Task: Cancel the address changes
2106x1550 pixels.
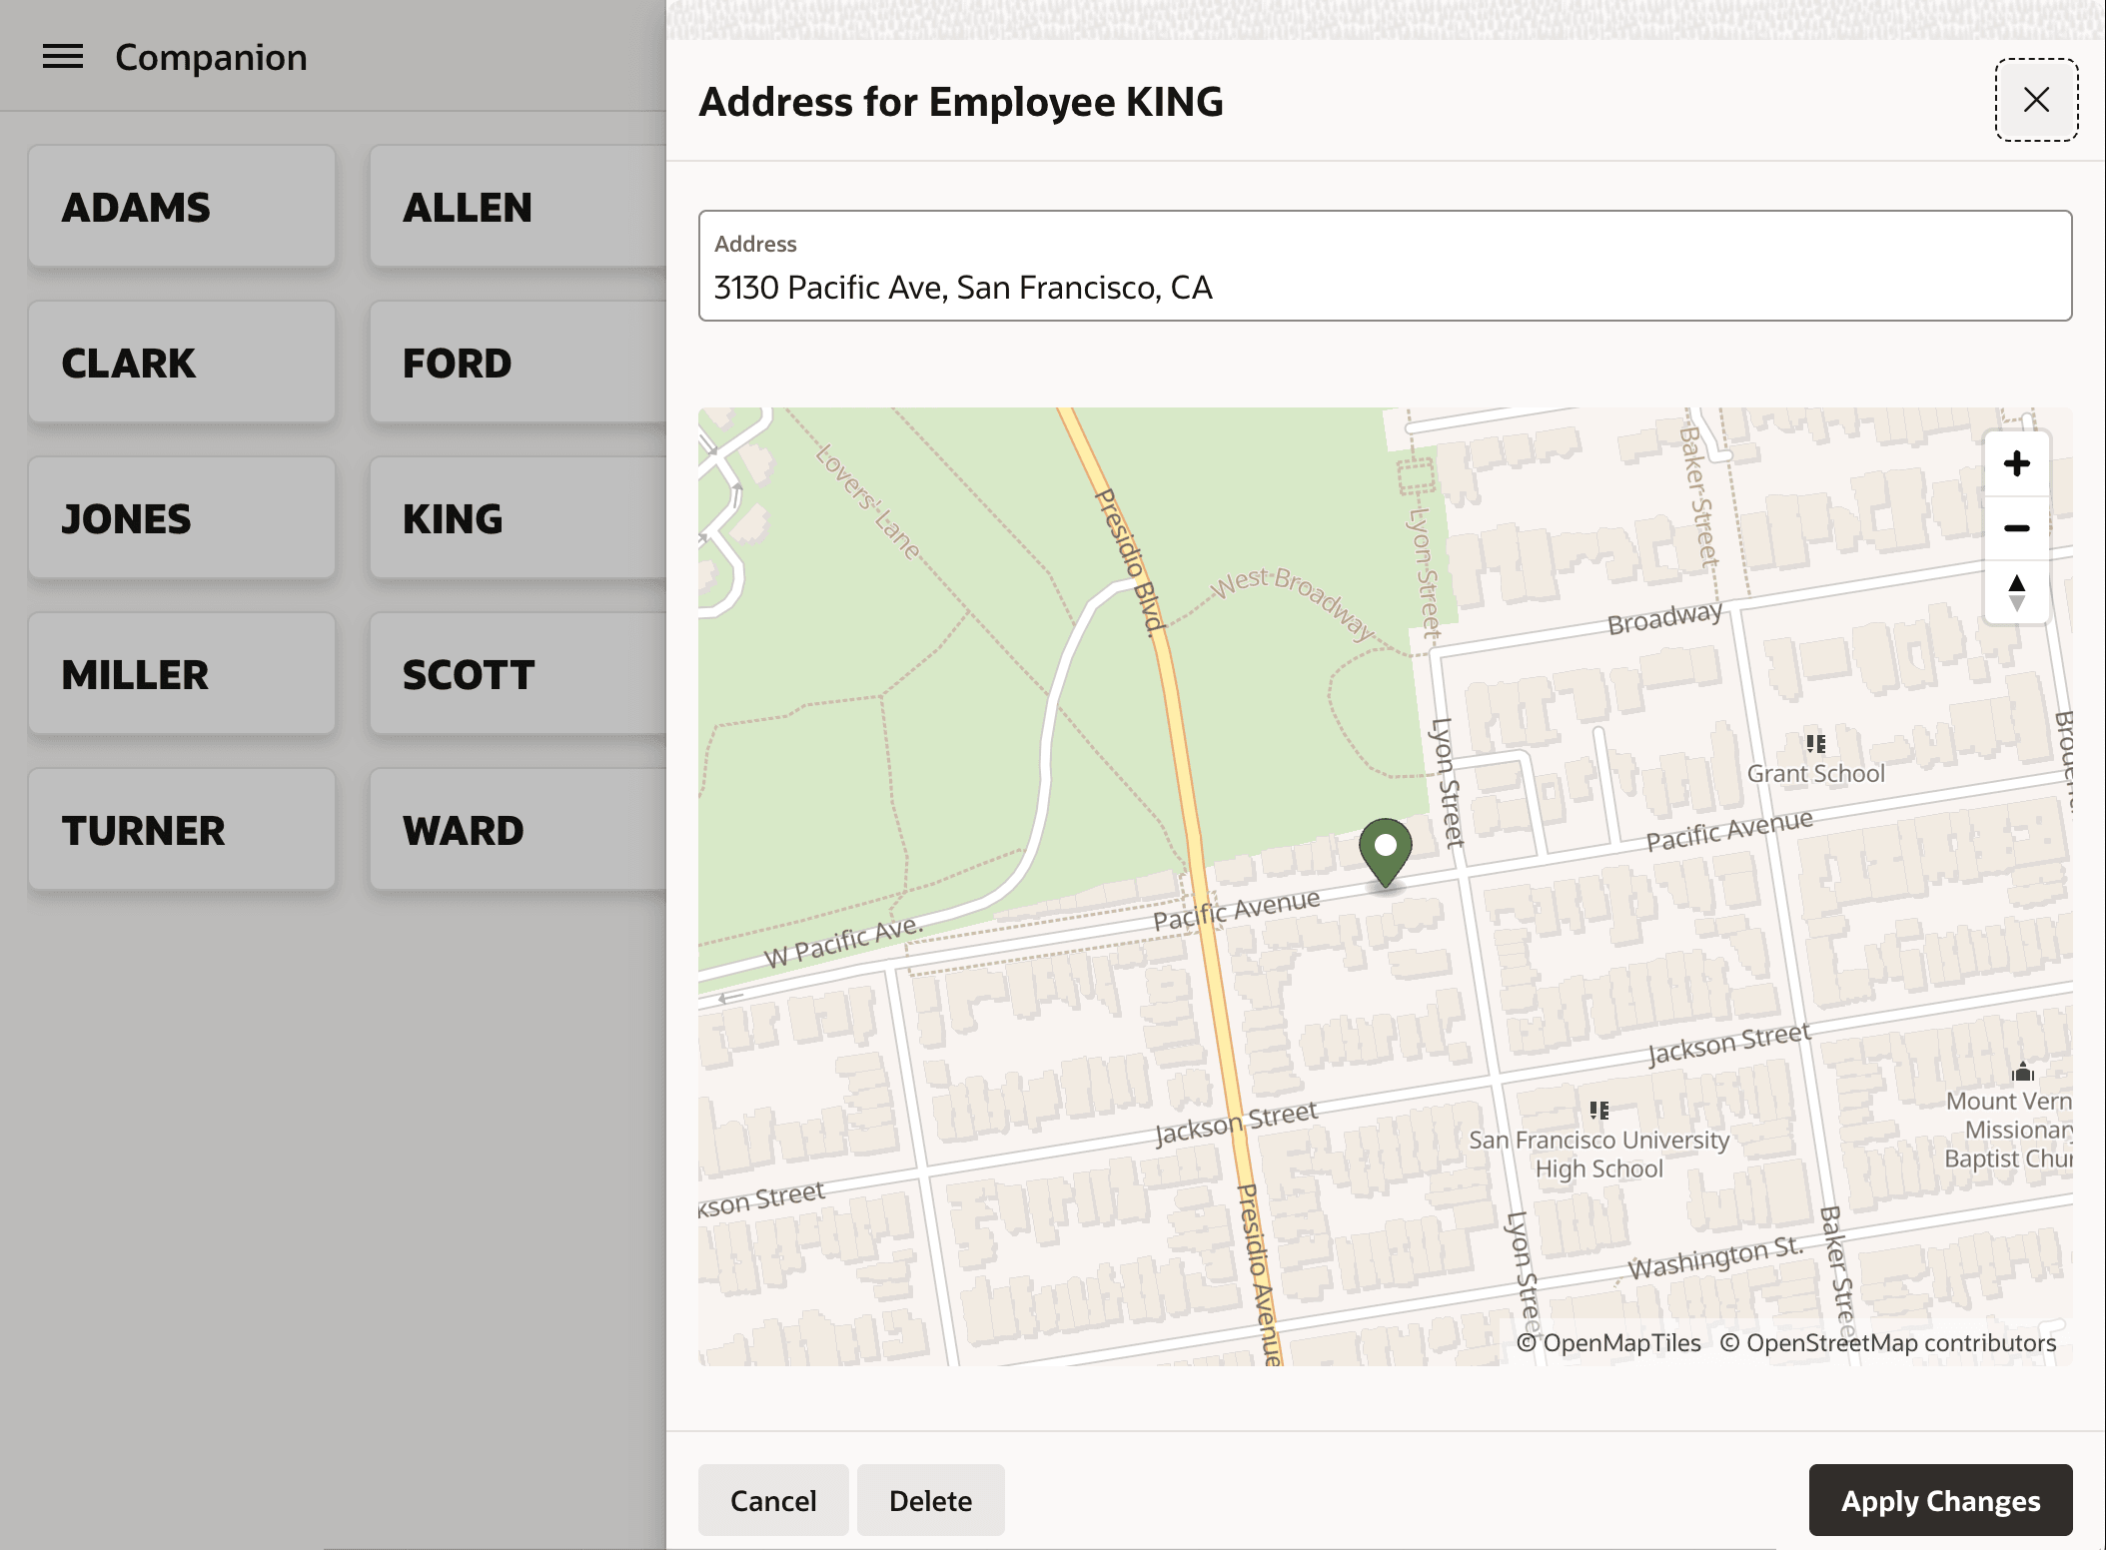Action: pos(773,1500)
